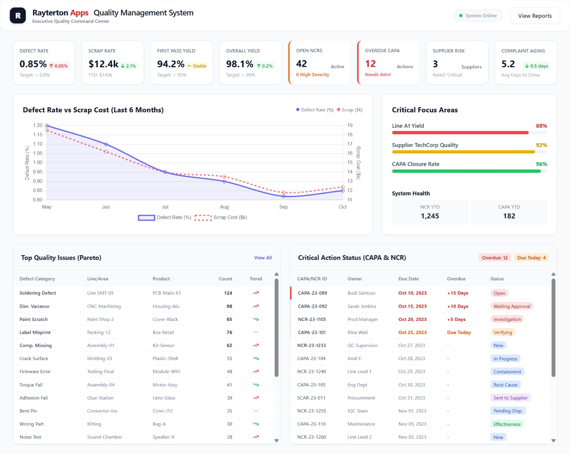
Task: Click the rising trend arrow for Soldering Defect
Action: coord(255,293)
